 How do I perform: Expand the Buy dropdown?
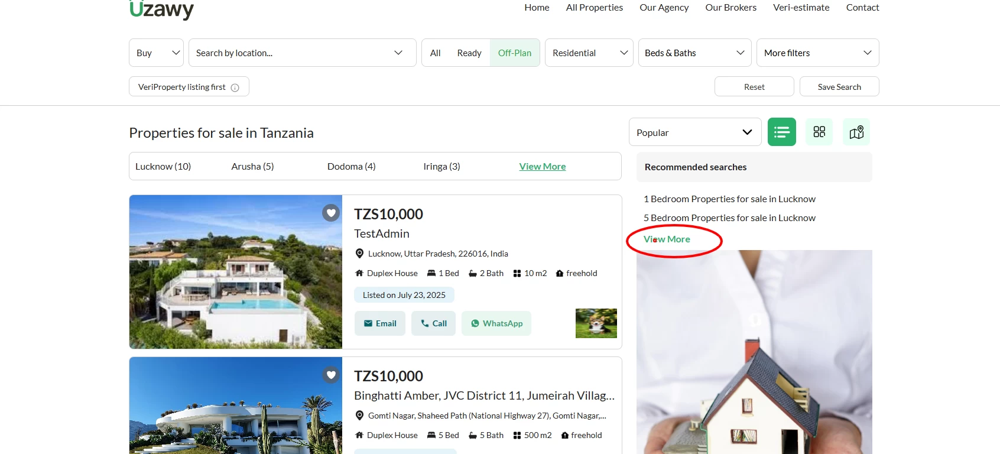coord(157,53)
